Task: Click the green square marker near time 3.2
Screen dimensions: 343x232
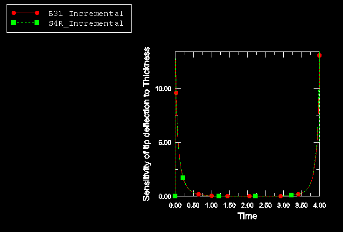Action: (x=291, y=195)
